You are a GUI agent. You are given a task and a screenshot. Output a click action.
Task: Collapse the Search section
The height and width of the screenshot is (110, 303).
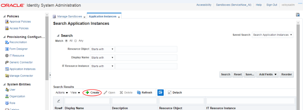58,36
